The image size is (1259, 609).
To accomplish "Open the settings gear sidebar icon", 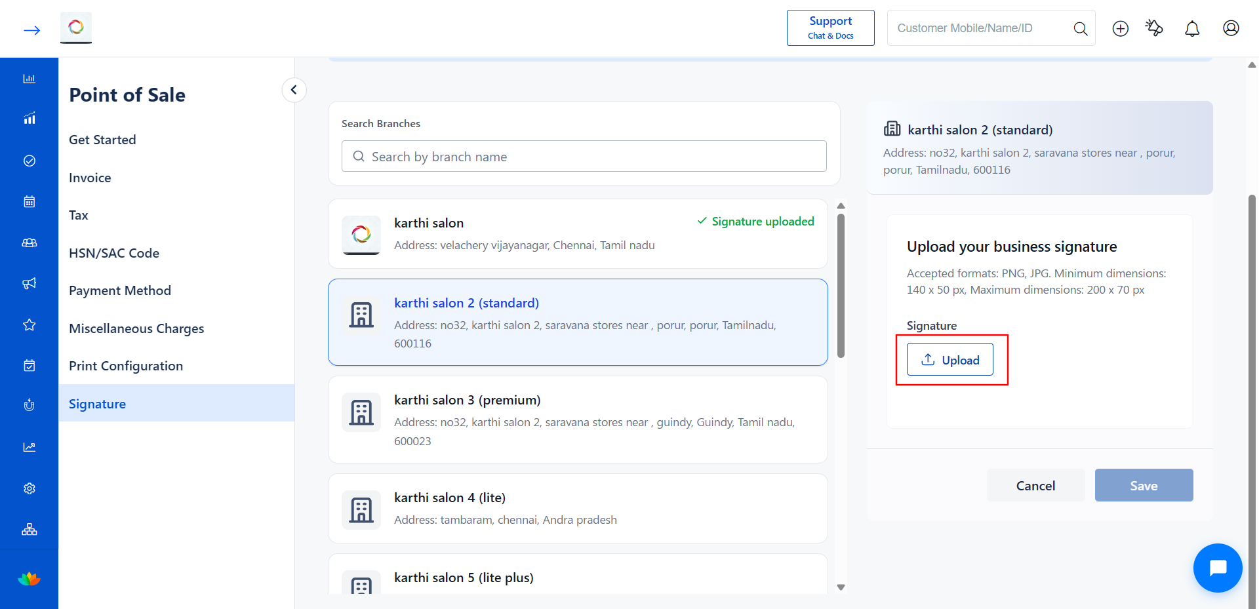I will [30, 488].
